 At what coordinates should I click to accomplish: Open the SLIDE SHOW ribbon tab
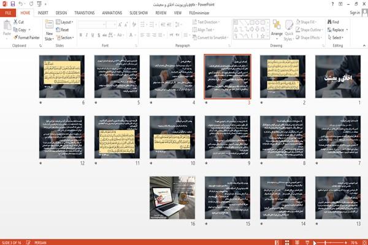pyautogui.click(x=139, y=13)
